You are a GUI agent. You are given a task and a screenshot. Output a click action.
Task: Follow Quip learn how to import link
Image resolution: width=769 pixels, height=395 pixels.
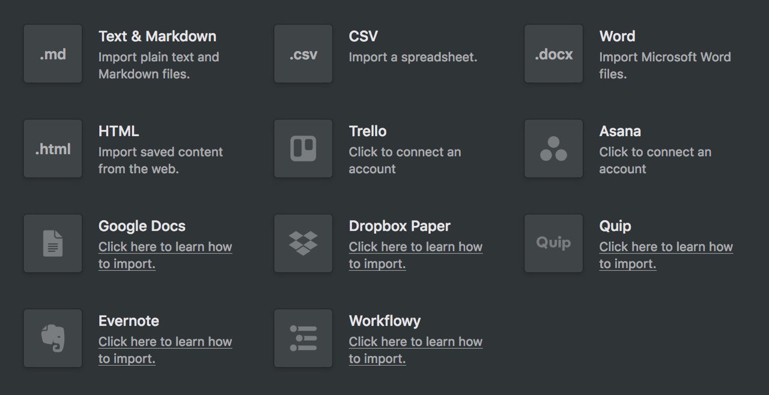666,255
